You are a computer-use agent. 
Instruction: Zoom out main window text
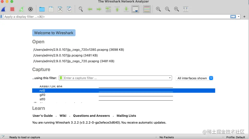click(167, 9)
